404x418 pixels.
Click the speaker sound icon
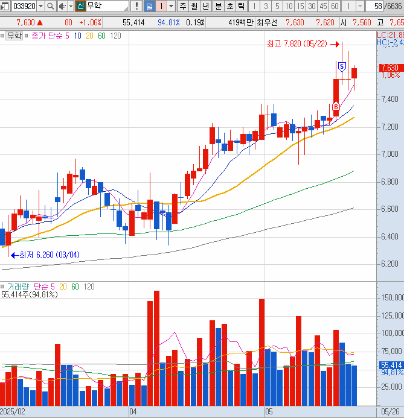(x=62, y=6)
